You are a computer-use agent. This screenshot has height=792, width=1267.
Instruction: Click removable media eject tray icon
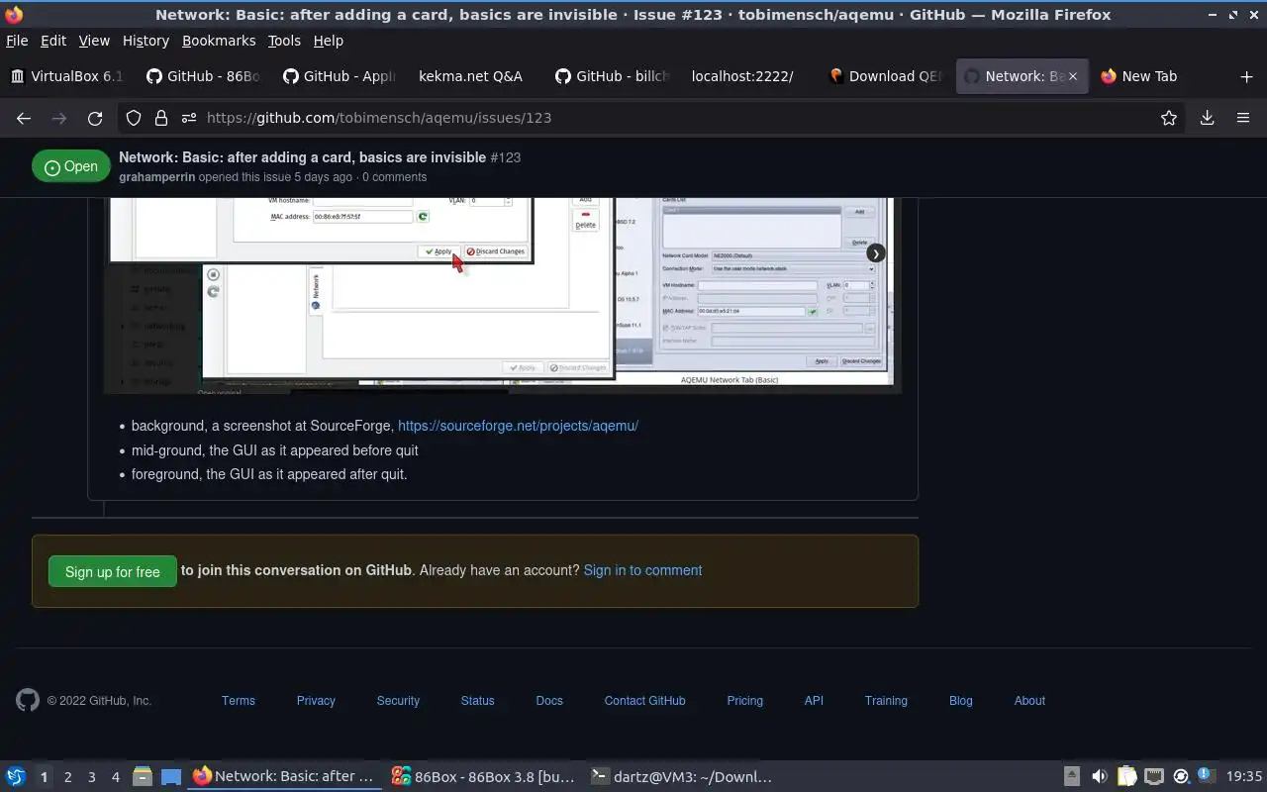(x=1072, y=776)
